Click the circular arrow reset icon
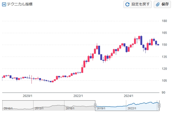173x113 pixels. (x=128, y=4)
